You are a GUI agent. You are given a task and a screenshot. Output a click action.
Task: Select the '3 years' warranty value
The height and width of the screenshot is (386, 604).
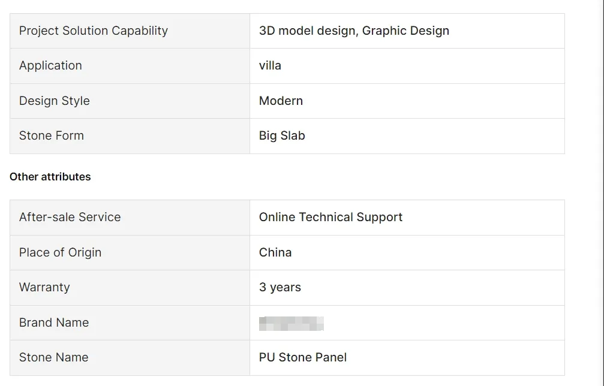tap(280, 287)
